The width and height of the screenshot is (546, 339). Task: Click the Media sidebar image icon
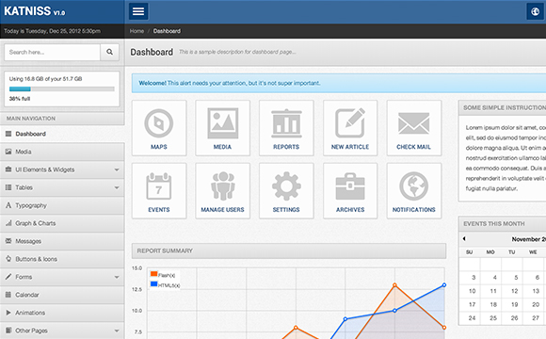click(x=8, y=152)
